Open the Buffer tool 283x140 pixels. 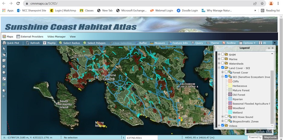pos(141,43)
